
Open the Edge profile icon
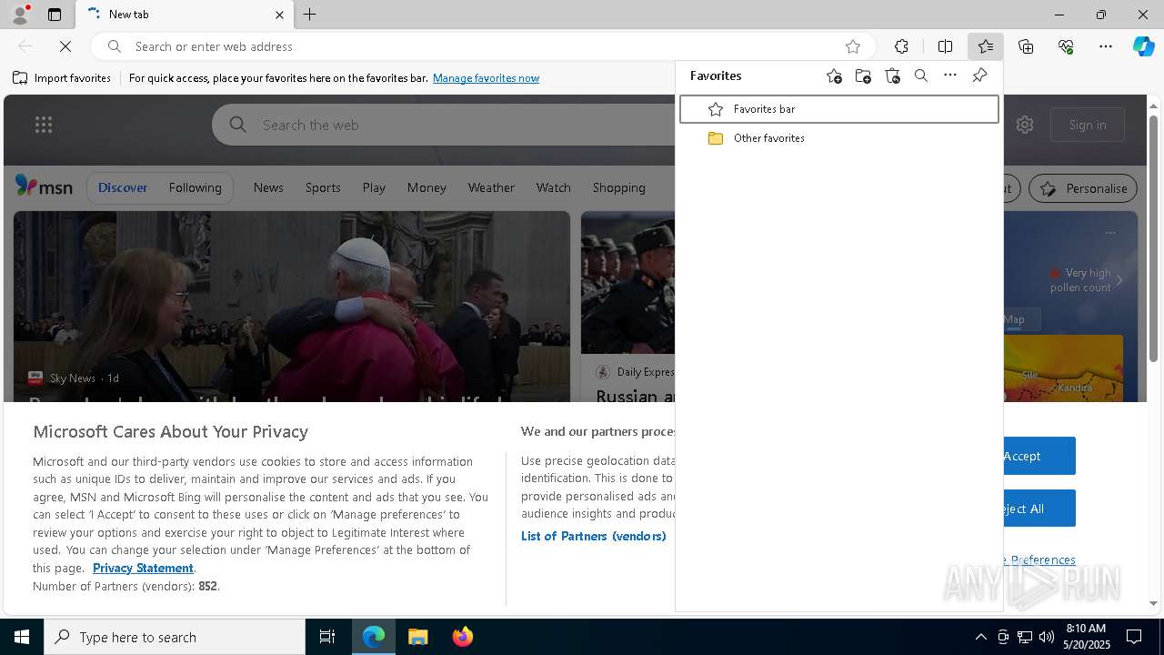[19, 15]
